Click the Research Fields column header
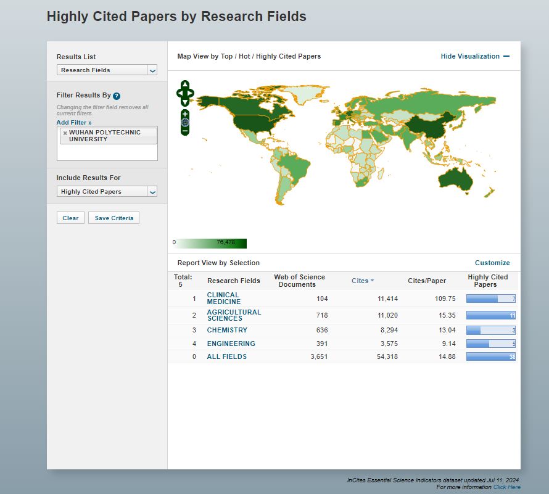Screen dimensions: 549x494 click(x=234, y=281)
